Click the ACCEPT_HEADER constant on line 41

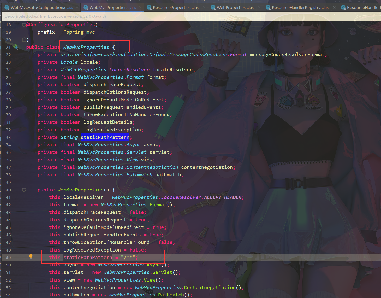point(223,197)
